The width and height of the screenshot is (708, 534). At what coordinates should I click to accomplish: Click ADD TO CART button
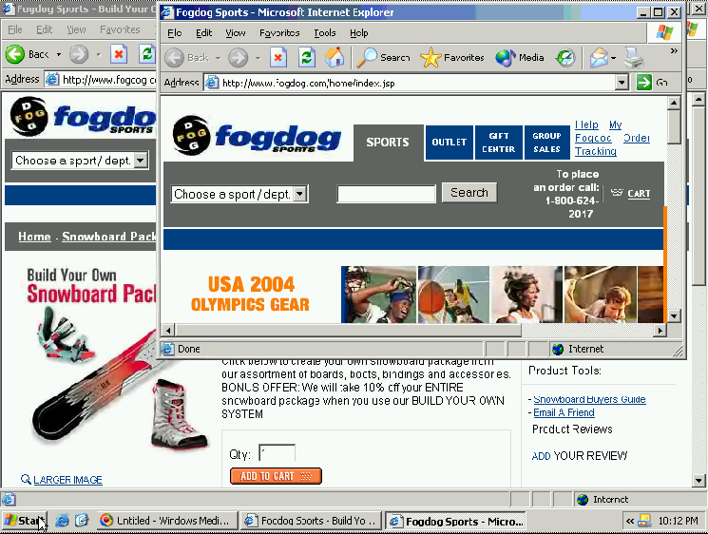[276, 476]
